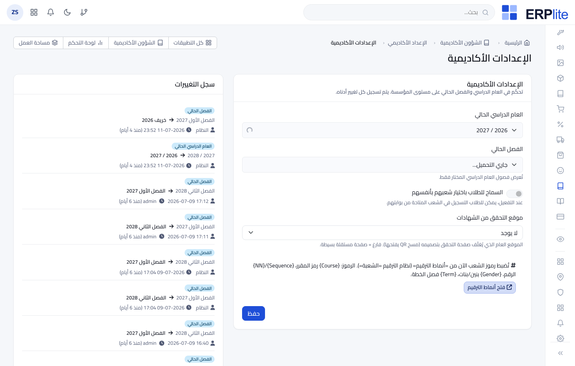Click log entry خريف 2026 text

(x=154, y=120)
